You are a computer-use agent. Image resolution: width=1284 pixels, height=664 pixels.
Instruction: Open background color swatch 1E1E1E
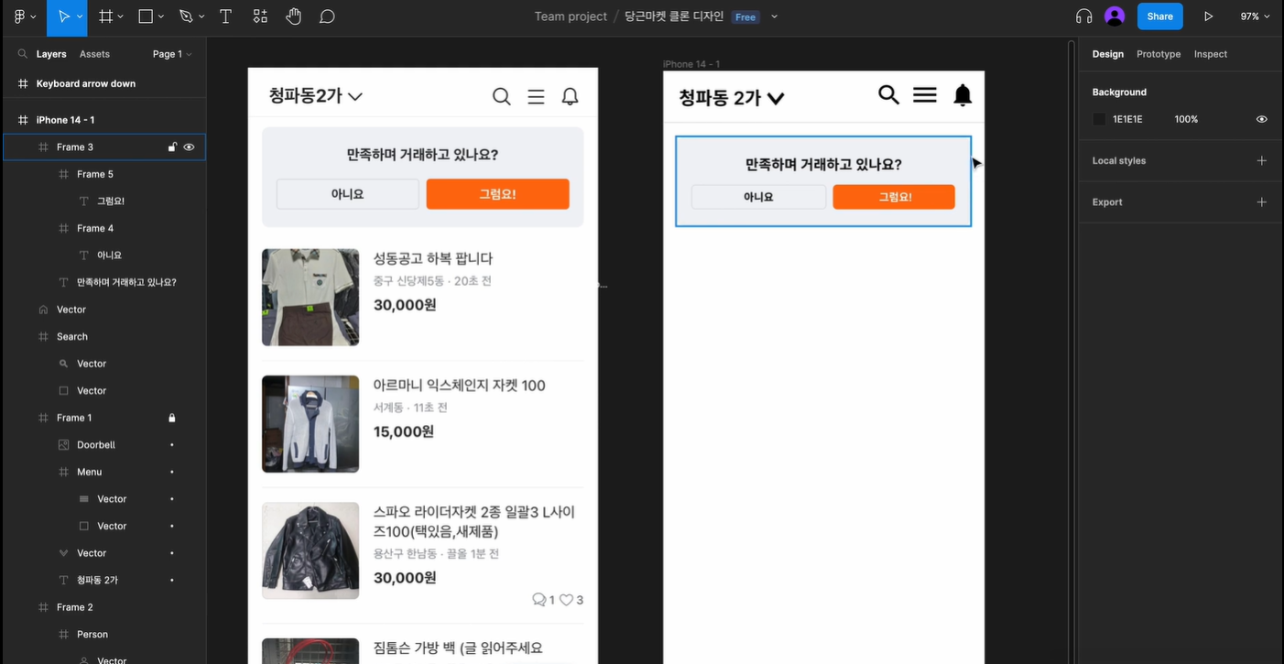[1099, 119]
